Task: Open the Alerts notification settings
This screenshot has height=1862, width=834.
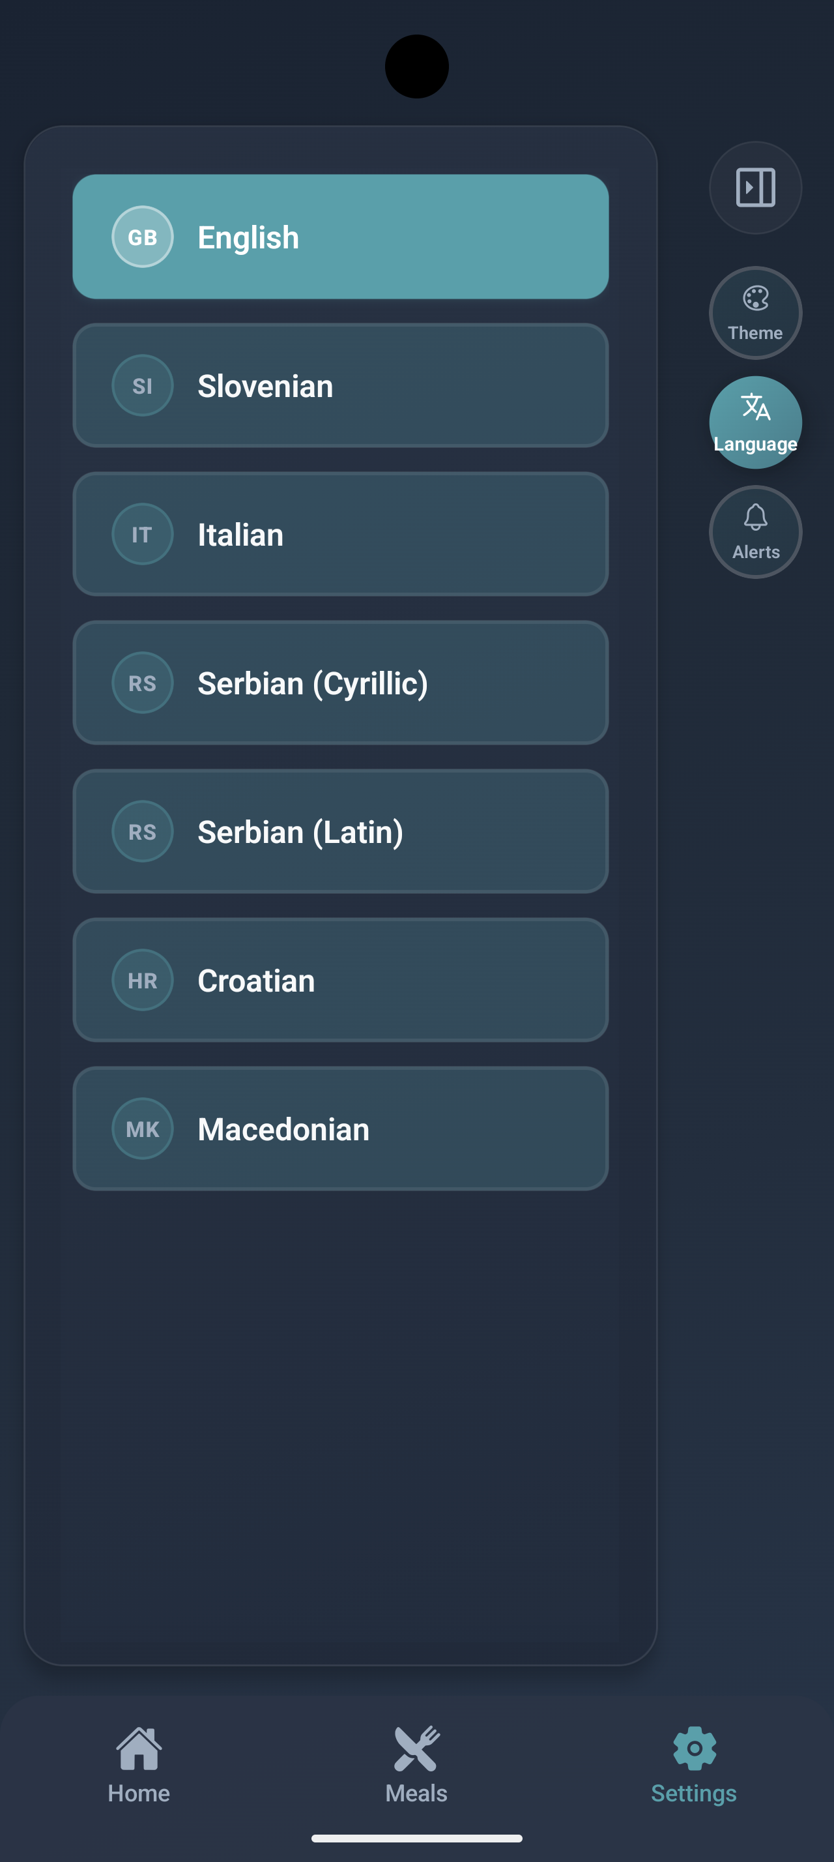Action: point(755,531)
